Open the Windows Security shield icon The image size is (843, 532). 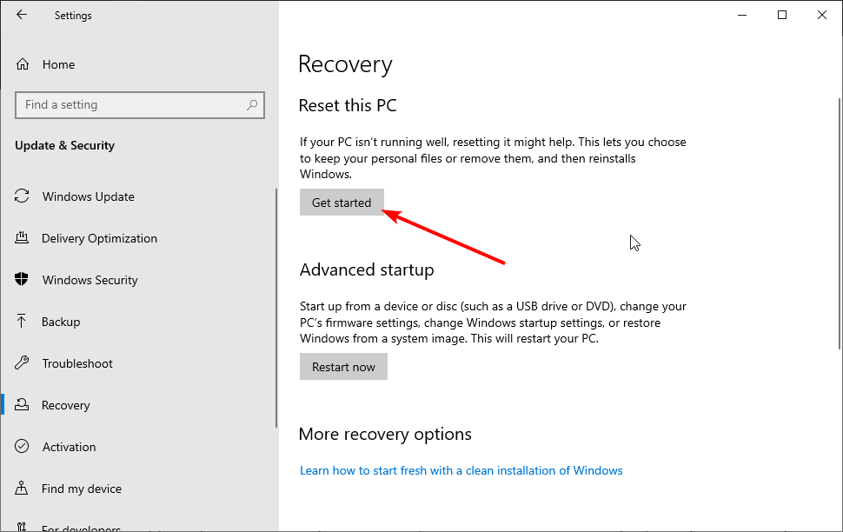click(x=22, y=279)
